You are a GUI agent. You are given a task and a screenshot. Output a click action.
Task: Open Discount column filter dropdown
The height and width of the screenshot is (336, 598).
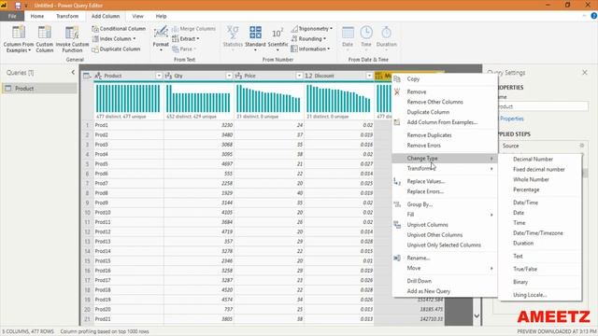pyautogui.click(x=369, y=76)
